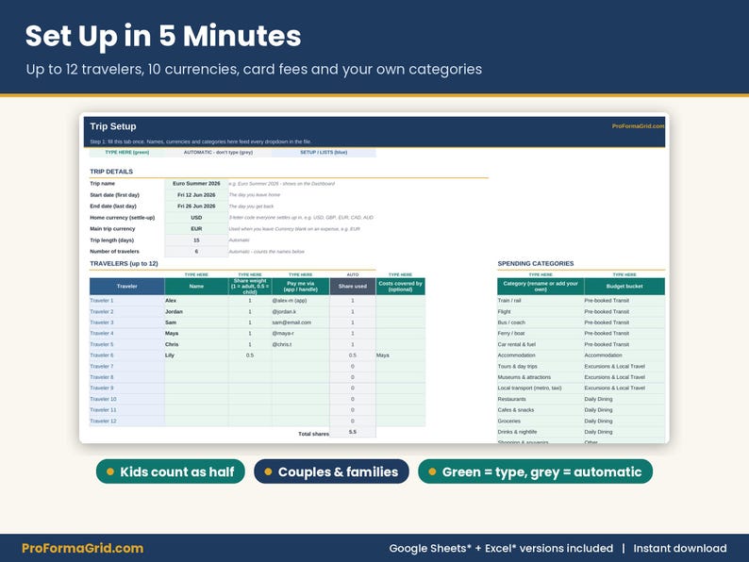Click the Budget bucket cell in the Restaurants row
The height and width of the screenshot is (562, 749).
pyautogui.click(x=624, y=399)
